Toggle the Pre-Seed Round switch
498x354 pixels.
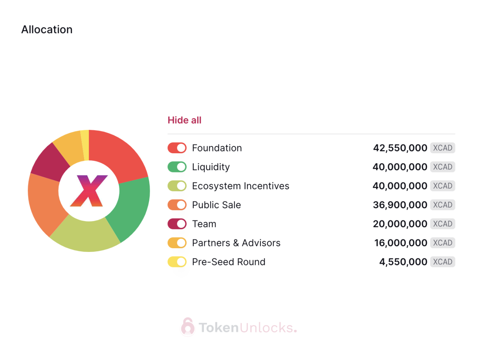(177, 262)
